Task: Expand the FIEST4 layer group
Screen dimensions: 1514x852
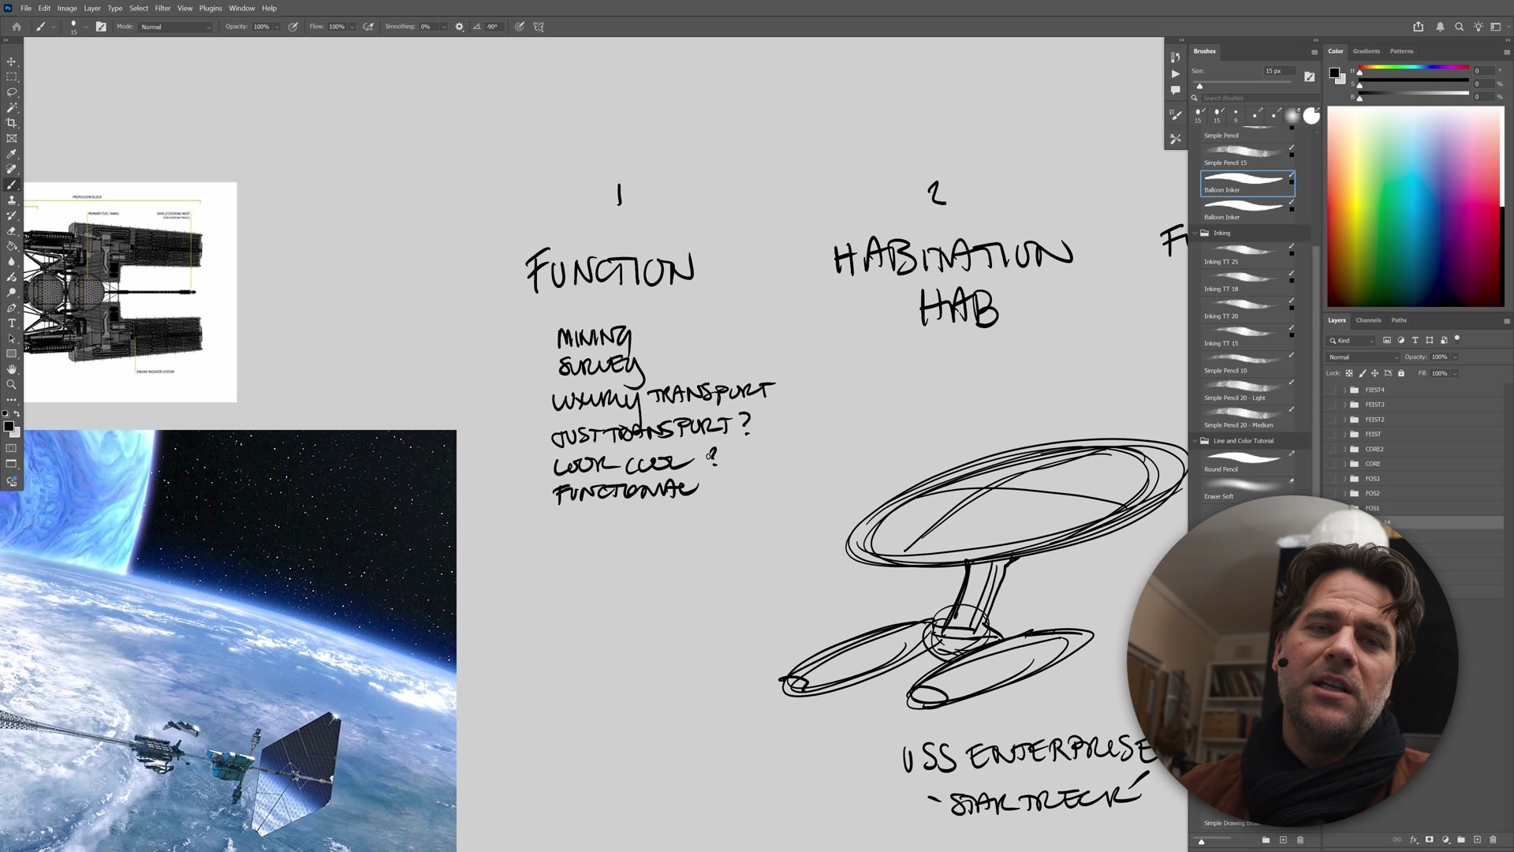Action: [1345, 390]
